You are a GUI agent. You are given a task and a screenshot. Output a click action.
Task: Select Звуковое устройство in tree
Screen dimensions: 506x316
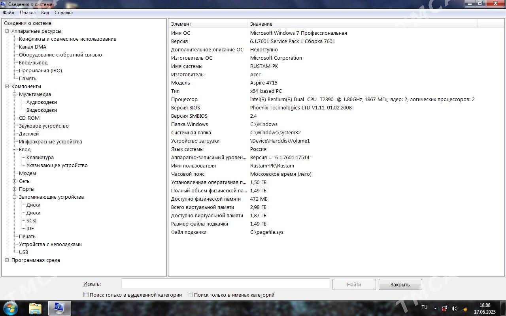point(44,126)
